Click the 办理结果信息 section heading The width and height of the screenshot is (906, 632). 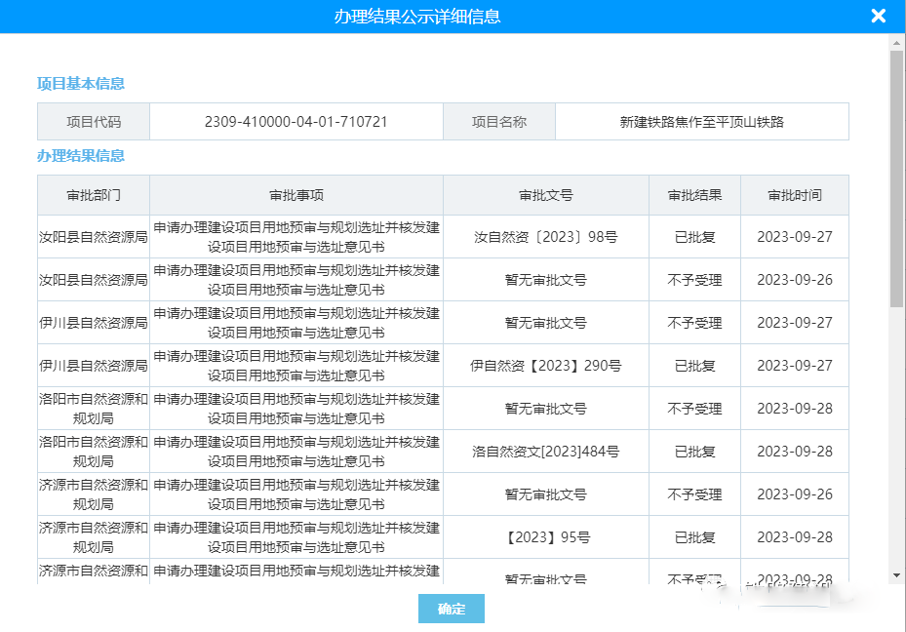pos(81,156)
